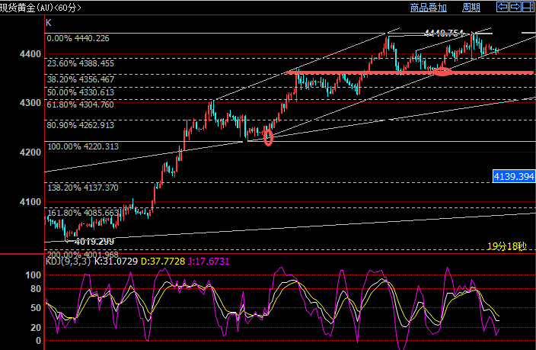Click the KDJ axis 20 label

coord(36,328)
